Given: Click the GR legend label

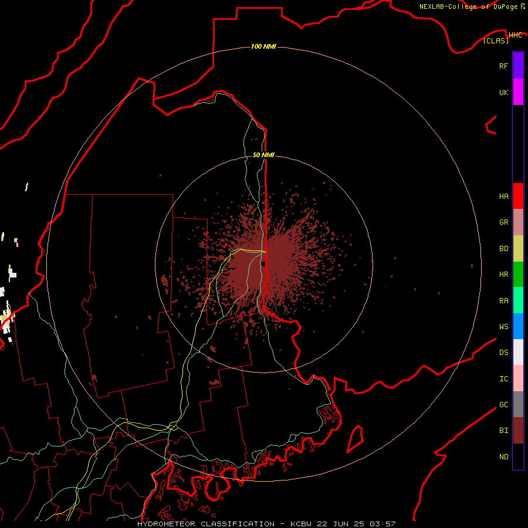Looking at the screenshot, I should point(503,222).
